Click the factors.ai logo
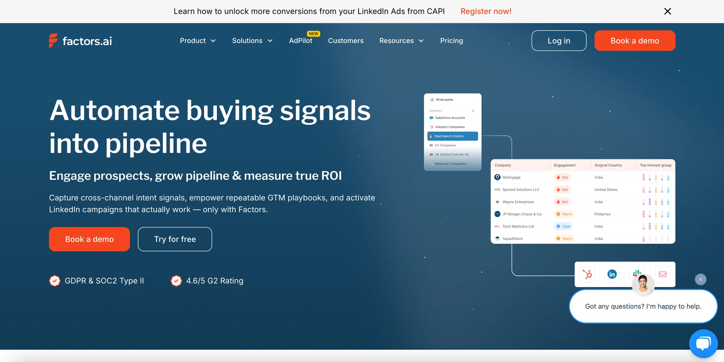The width and height of the screenshot is (724, 362). (80, 41)
